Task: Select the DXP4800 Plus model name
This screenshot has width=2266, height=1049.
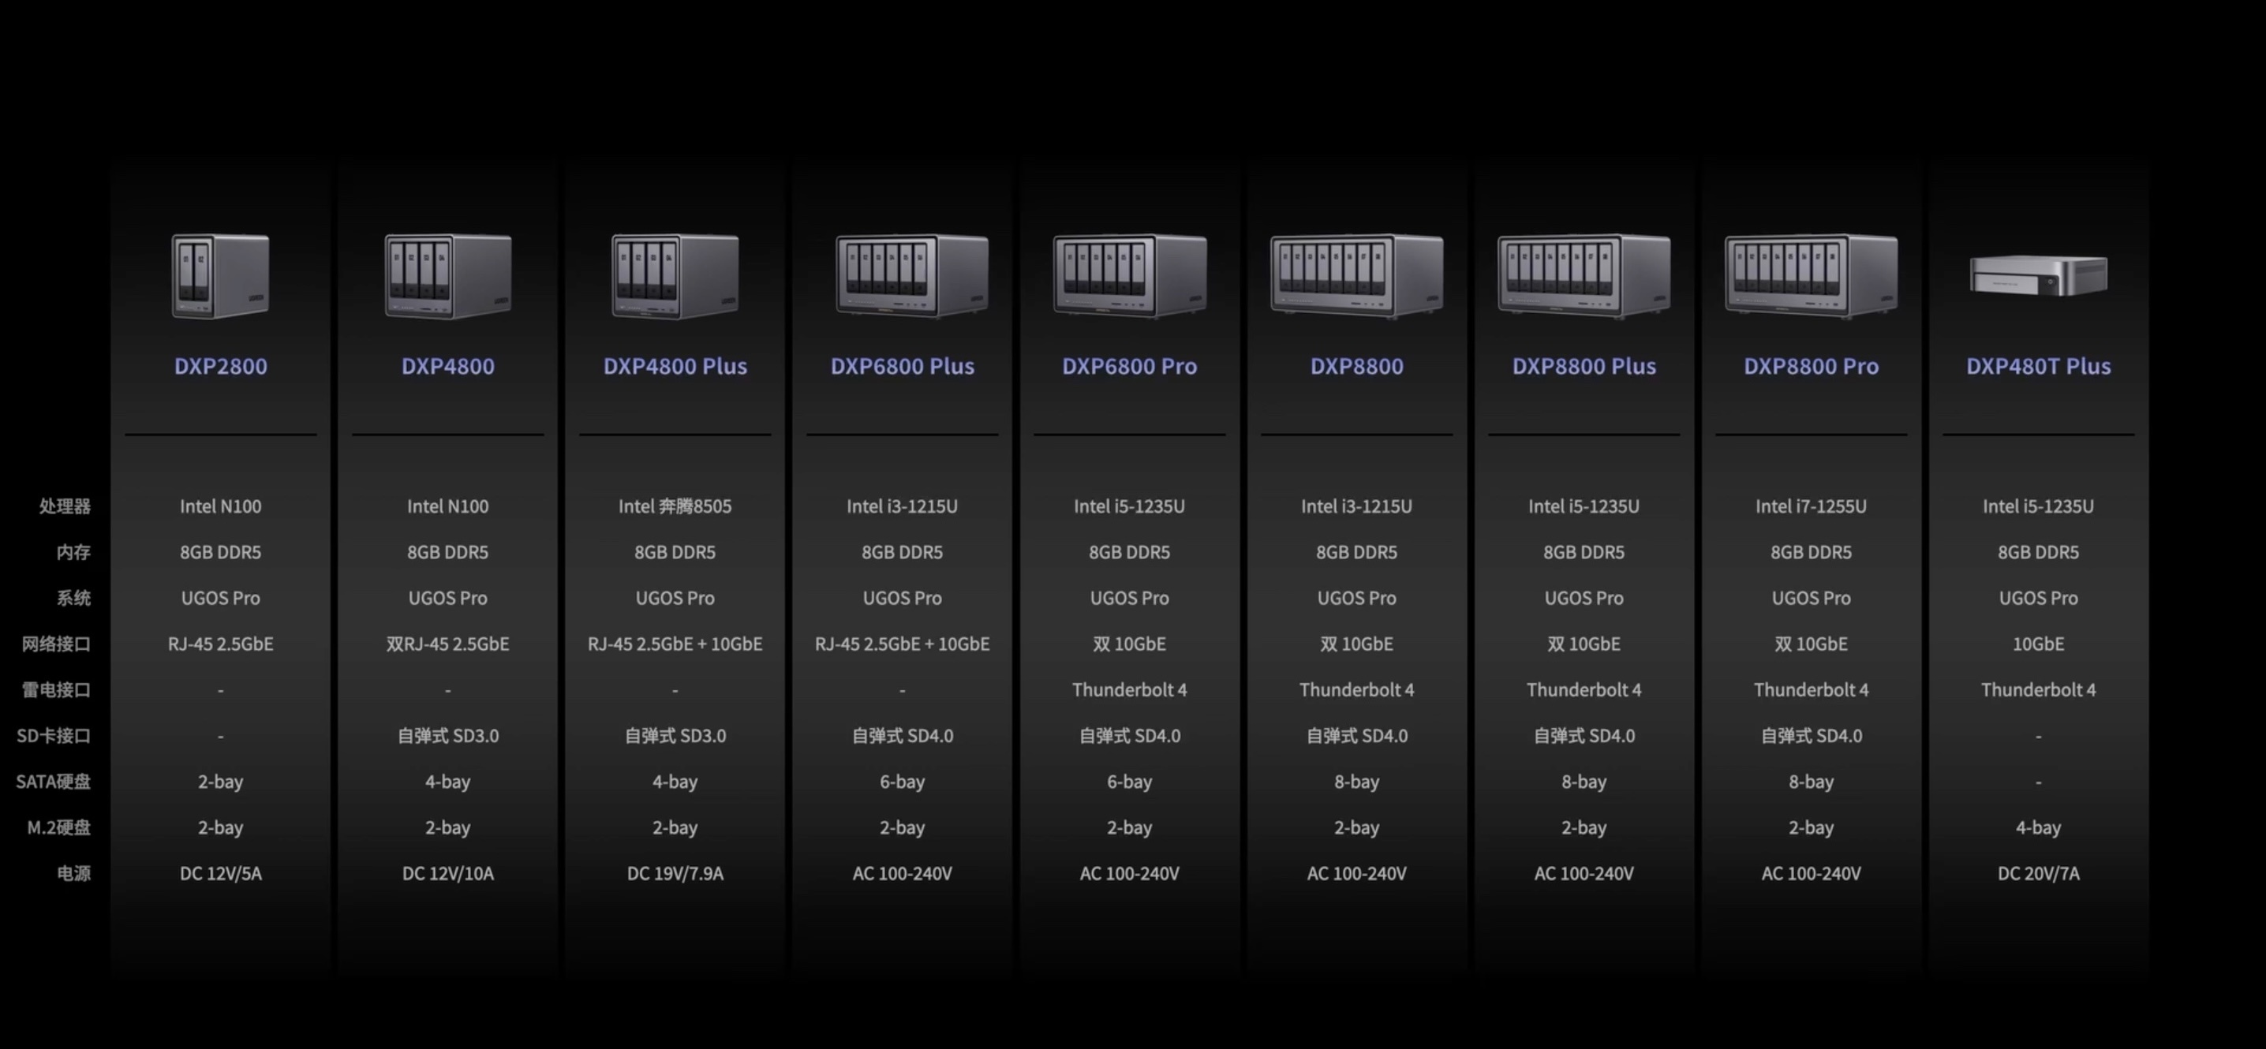Action: tap(675, 366)
